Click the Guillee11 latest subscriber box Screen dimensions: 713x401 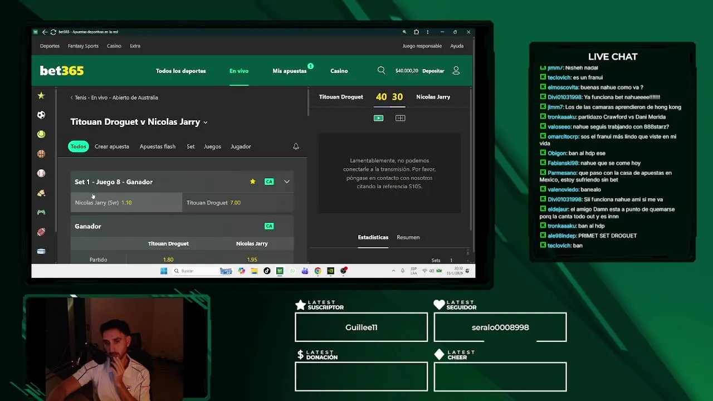pyautogui.click(x=362, y=327)
